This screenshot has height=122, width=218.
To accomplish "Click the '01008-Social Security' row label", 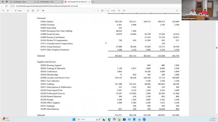I will coord(50,34).
